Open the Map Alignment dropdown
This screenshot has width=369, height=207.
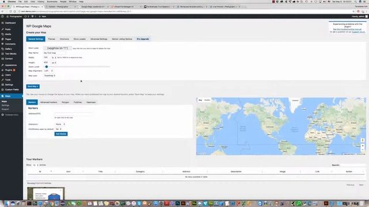tap(48, 71)
